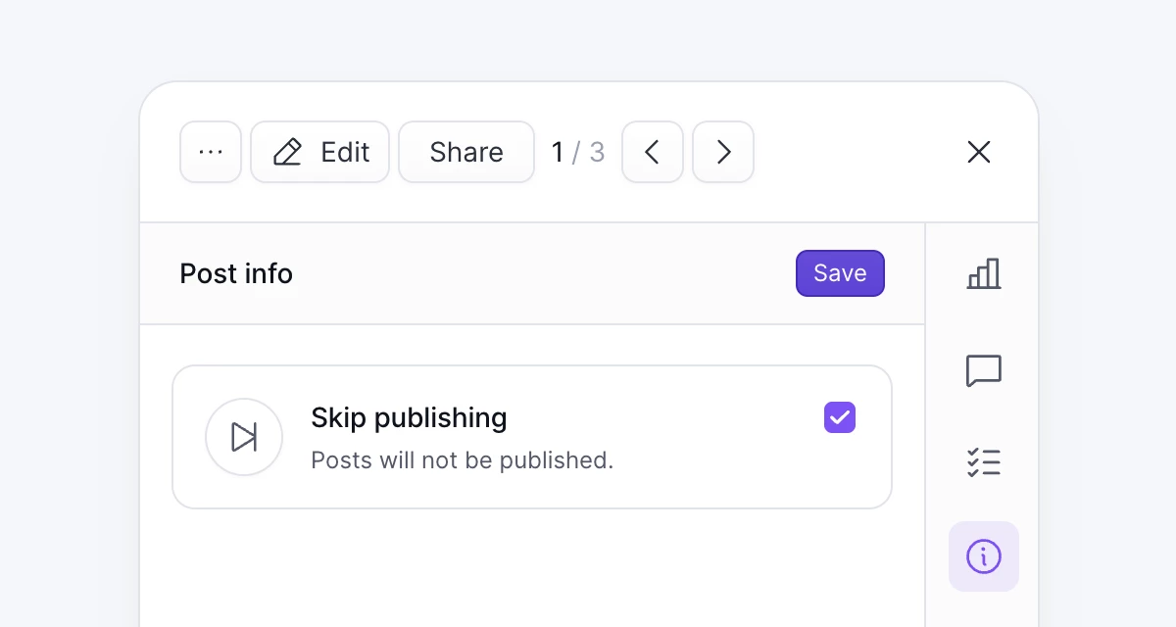The width and height of the screenshot is (1176, 627).
Task: Click the empty area below the Skip publishing card
Action: (531, 568)
